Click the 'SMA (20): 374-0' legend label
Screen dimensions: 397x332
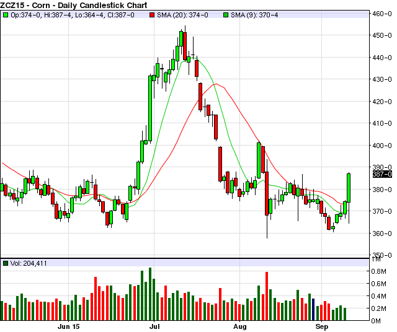coord(182,15)
